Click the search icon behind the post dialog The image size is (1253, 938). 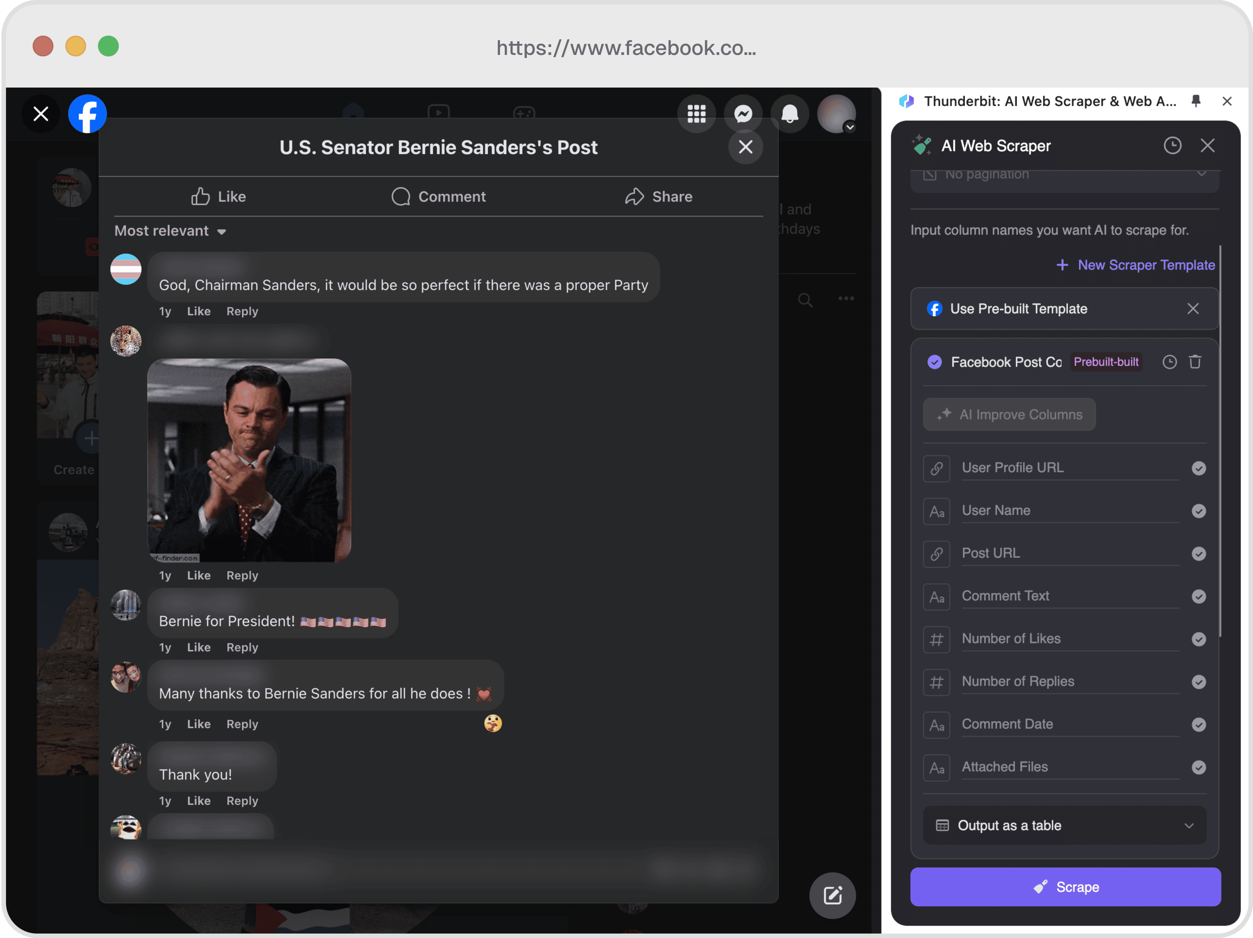[x=805, y=300]
